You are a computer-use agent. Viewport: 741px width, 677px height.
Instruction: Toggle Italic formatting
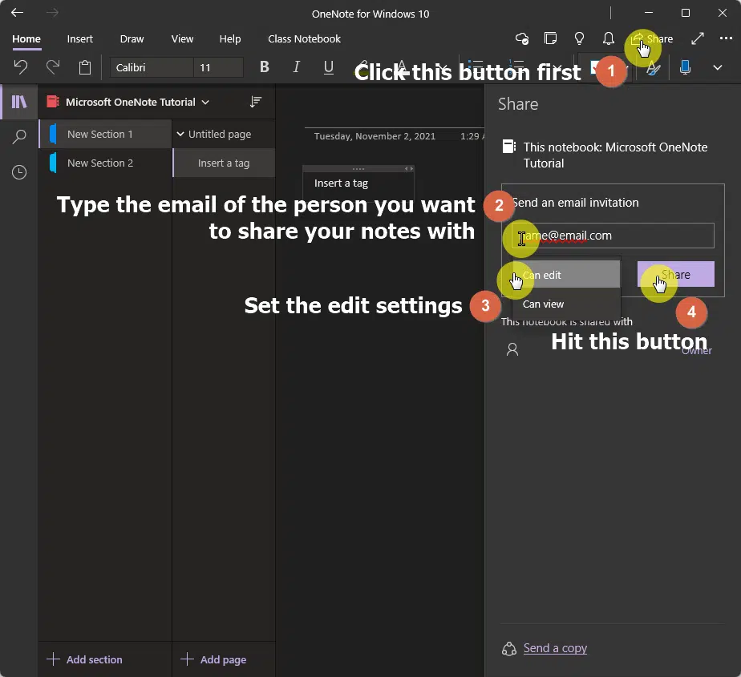[x=296, y=67]
